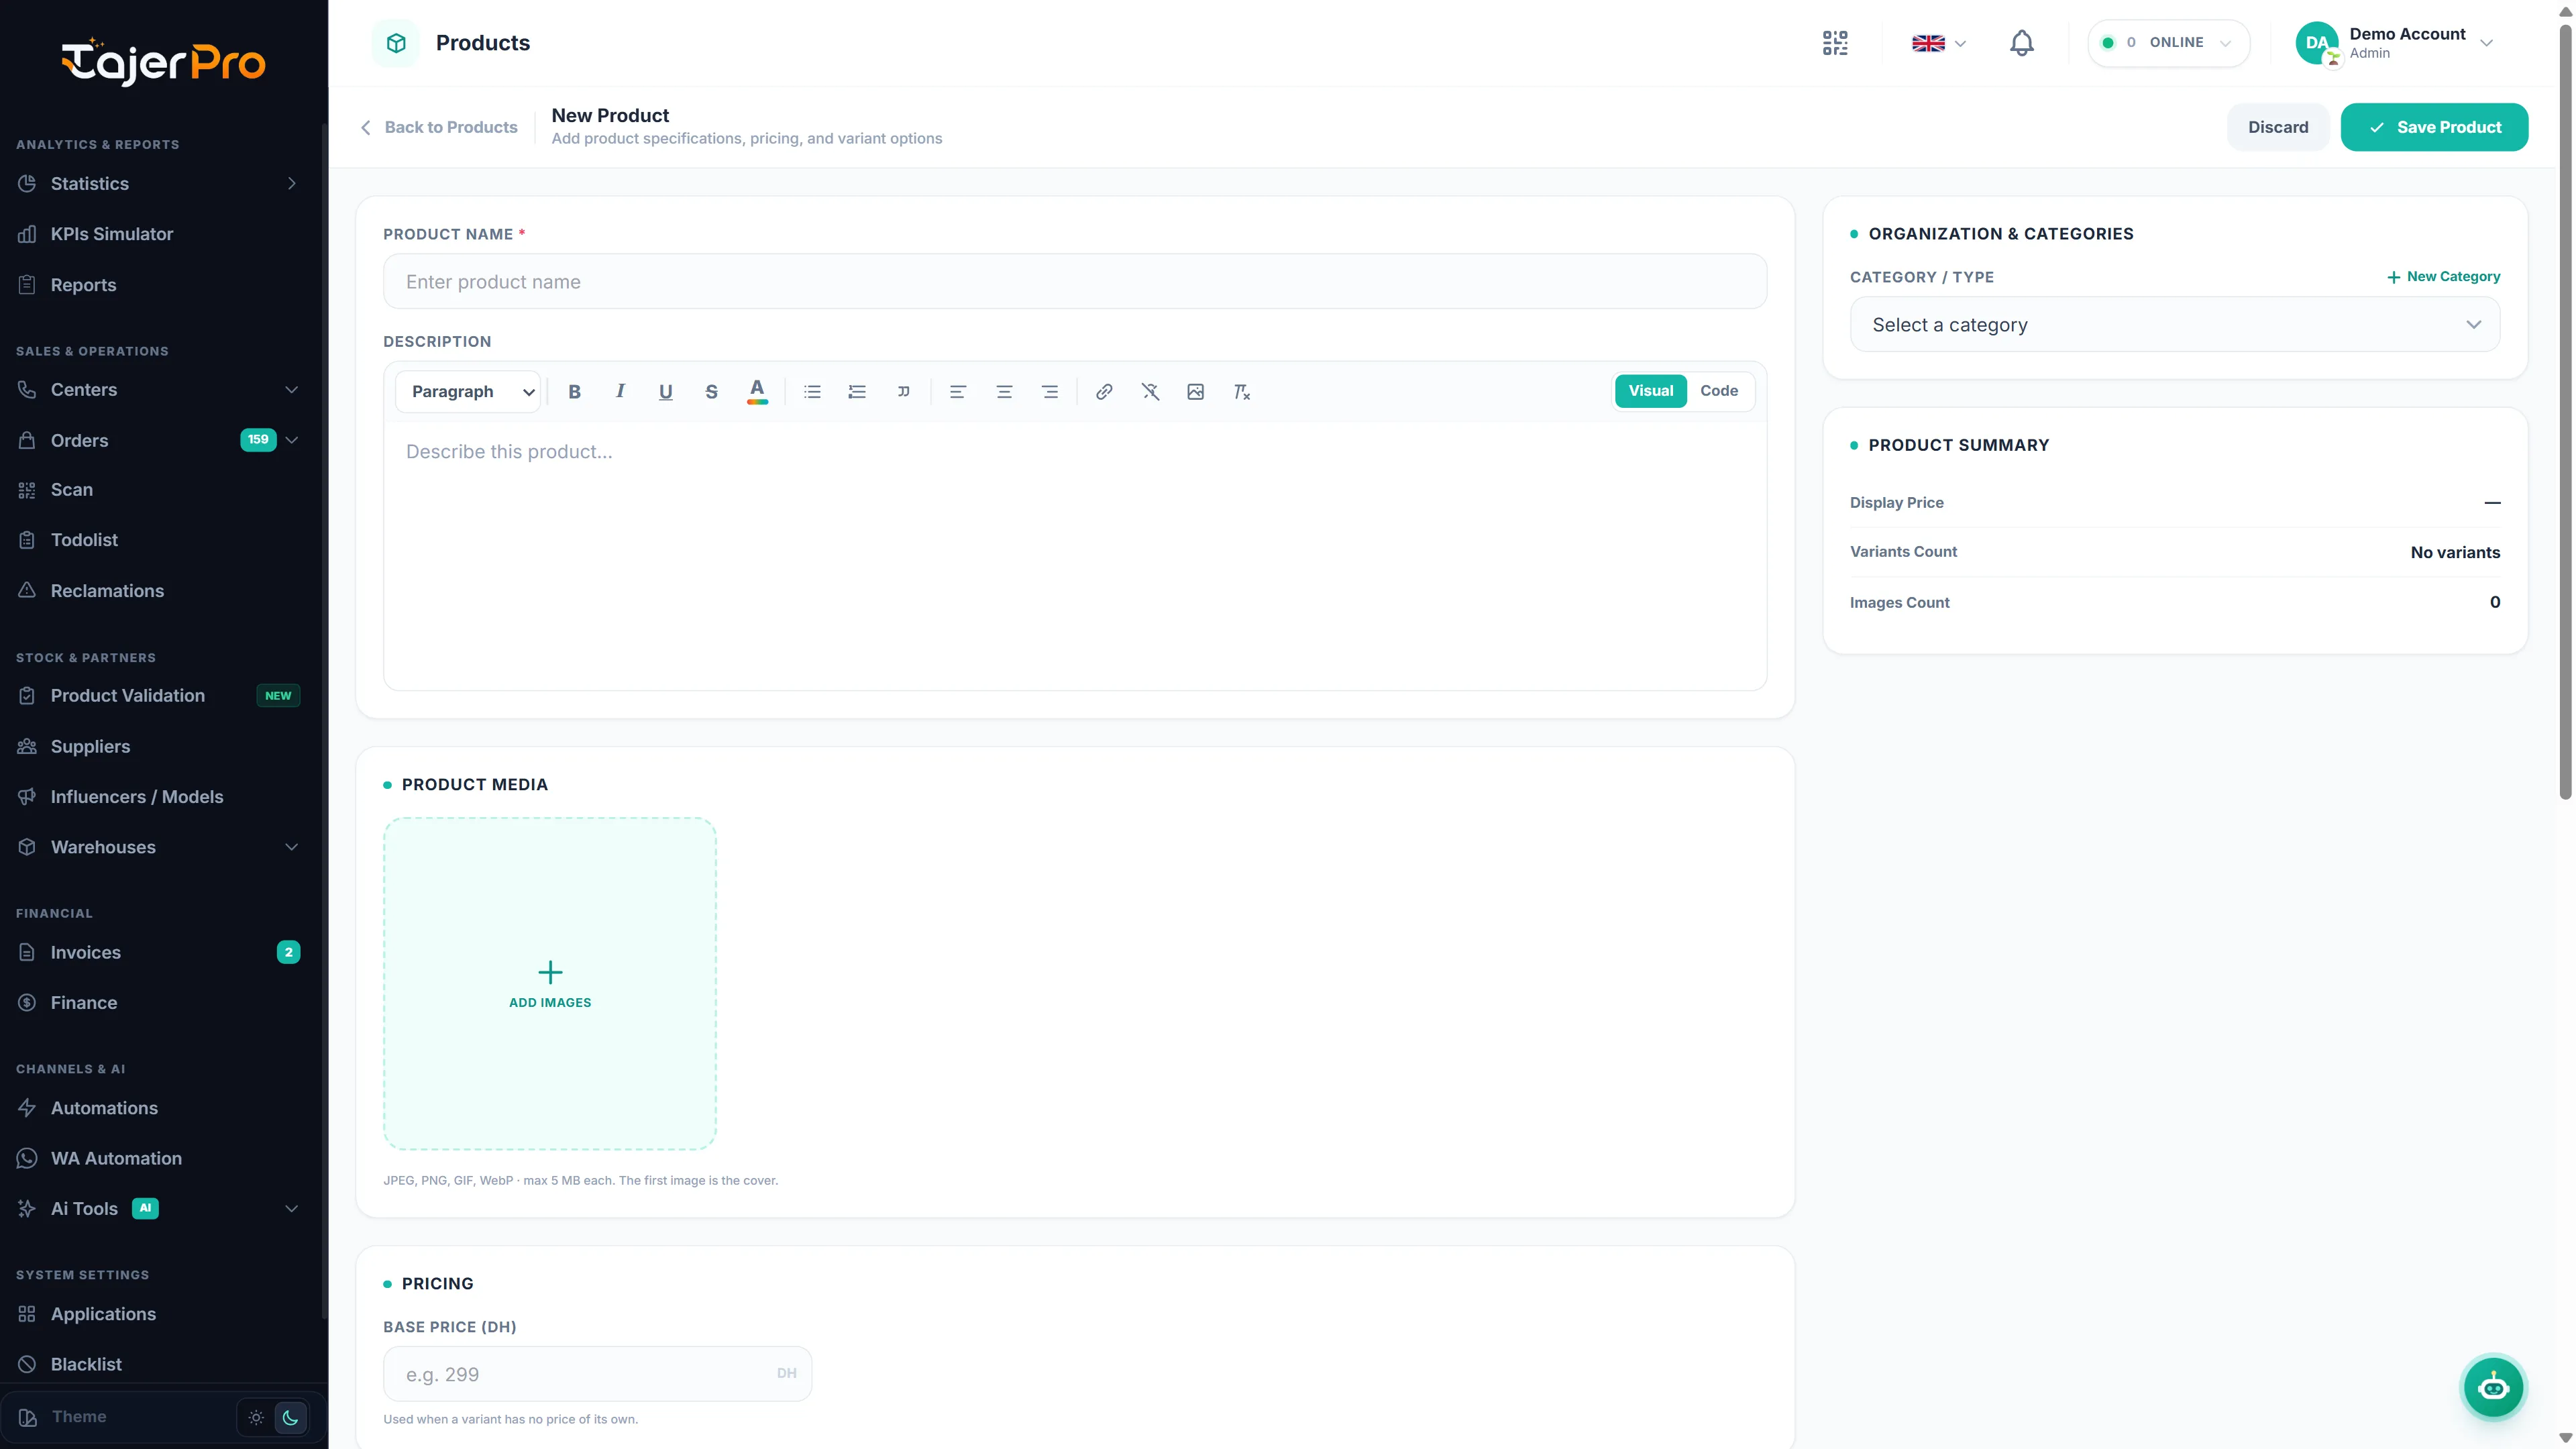Open Invoices in the sidebar
The image size is (2576, 1449).
click(x=159, y=952)
